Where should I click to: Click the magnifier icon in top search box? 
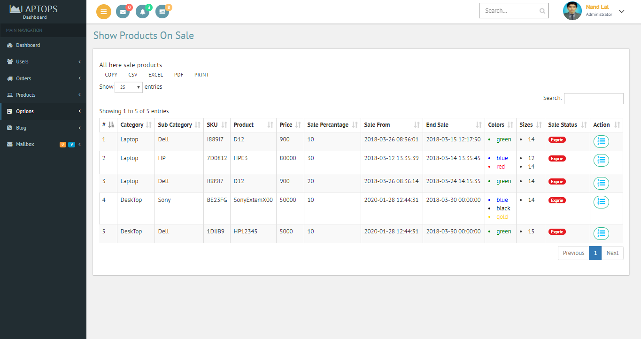coord(542,11)
